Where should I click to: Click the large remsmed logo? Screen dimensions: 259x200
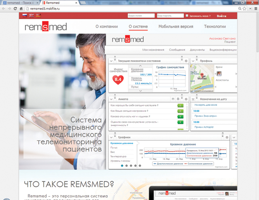click(x=46, y=27)
